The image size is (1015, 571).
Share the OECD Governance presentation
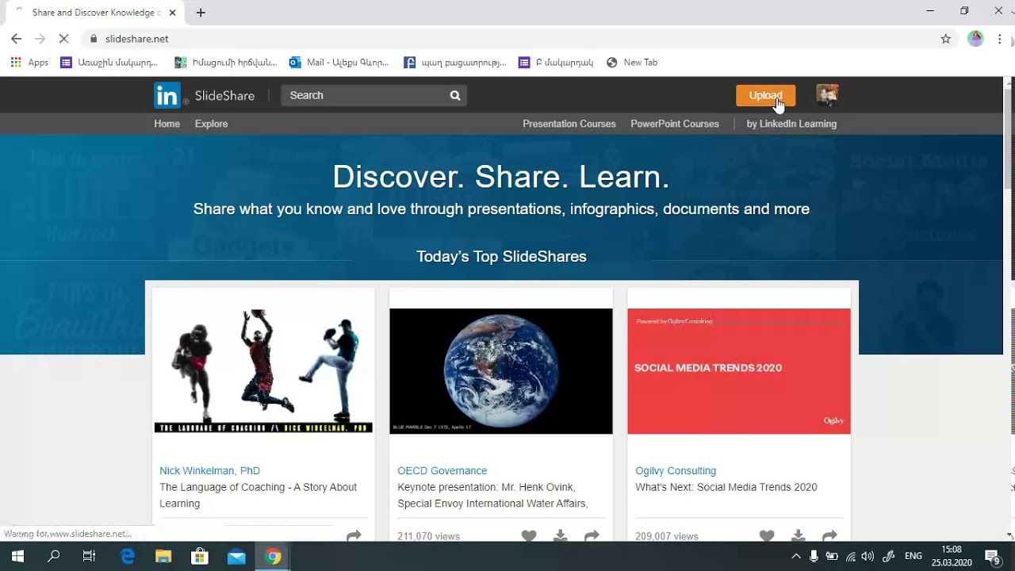pyautogui.click(x=592, y=536)
